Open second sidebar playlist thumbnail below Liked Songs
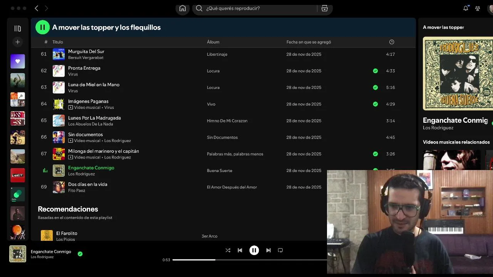 pos(18,80)
